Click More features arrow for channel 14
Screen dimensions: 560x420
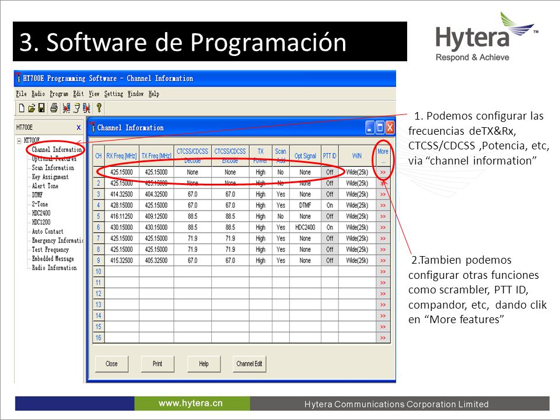pyautogui.click(x=383, y=316)
